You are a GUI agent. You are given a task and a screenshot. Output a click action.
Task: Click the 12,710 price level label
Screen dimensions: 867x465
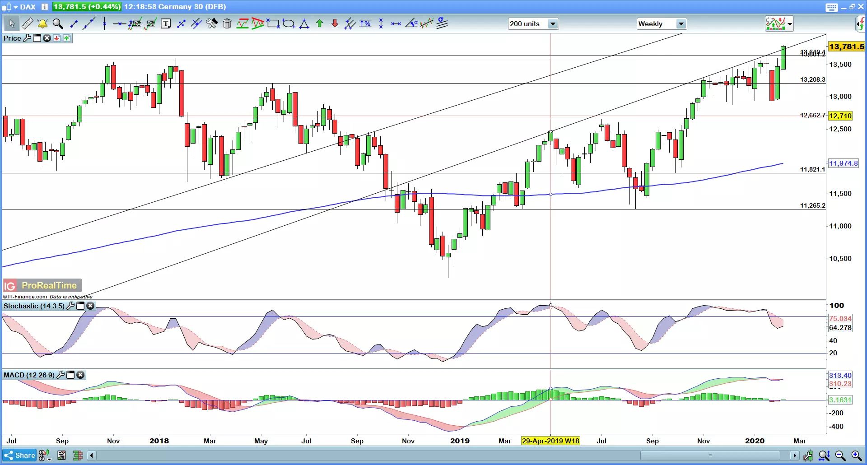click(x=840, y=116)
